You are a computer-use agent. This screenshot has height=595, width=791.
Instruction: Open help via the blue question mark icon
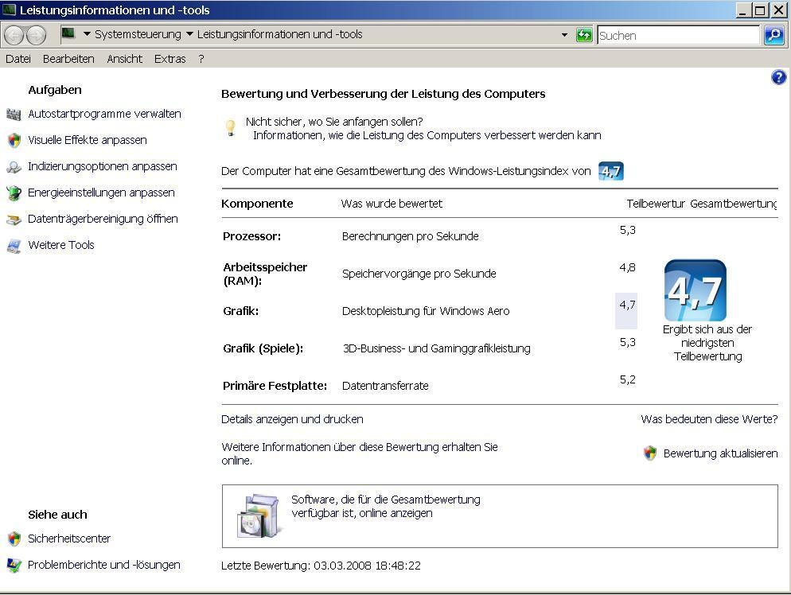[778, 77]
